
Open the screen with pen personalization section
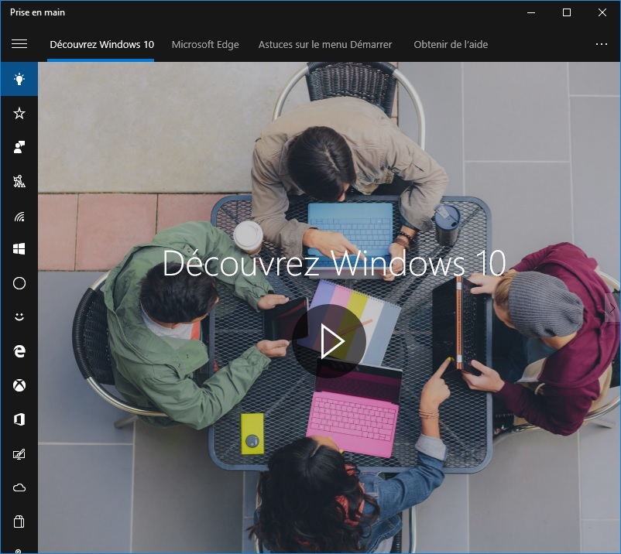[19, 454]
